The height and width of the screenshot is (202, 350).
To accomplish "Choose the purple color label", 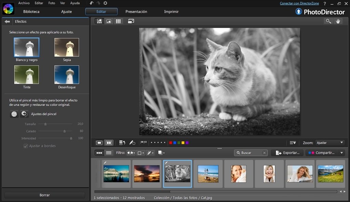I will [187, 143].
